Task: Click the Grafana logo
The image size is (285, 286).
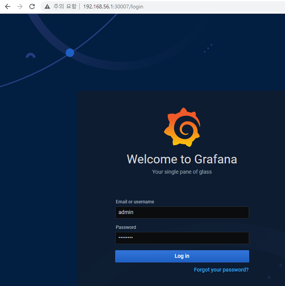Action: coord(182,127)
